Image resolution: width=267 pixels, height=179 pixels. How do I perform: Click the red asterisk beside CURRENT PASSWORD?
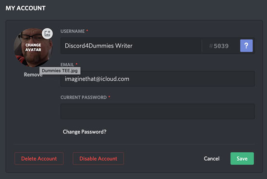109,96
